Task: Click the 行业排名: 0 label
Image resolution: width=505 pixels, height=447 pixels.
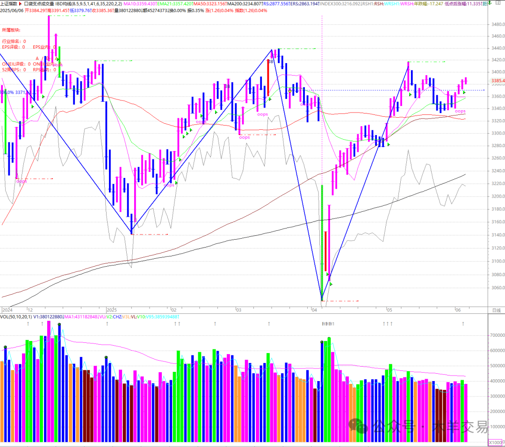Action: tap(14, 41)
